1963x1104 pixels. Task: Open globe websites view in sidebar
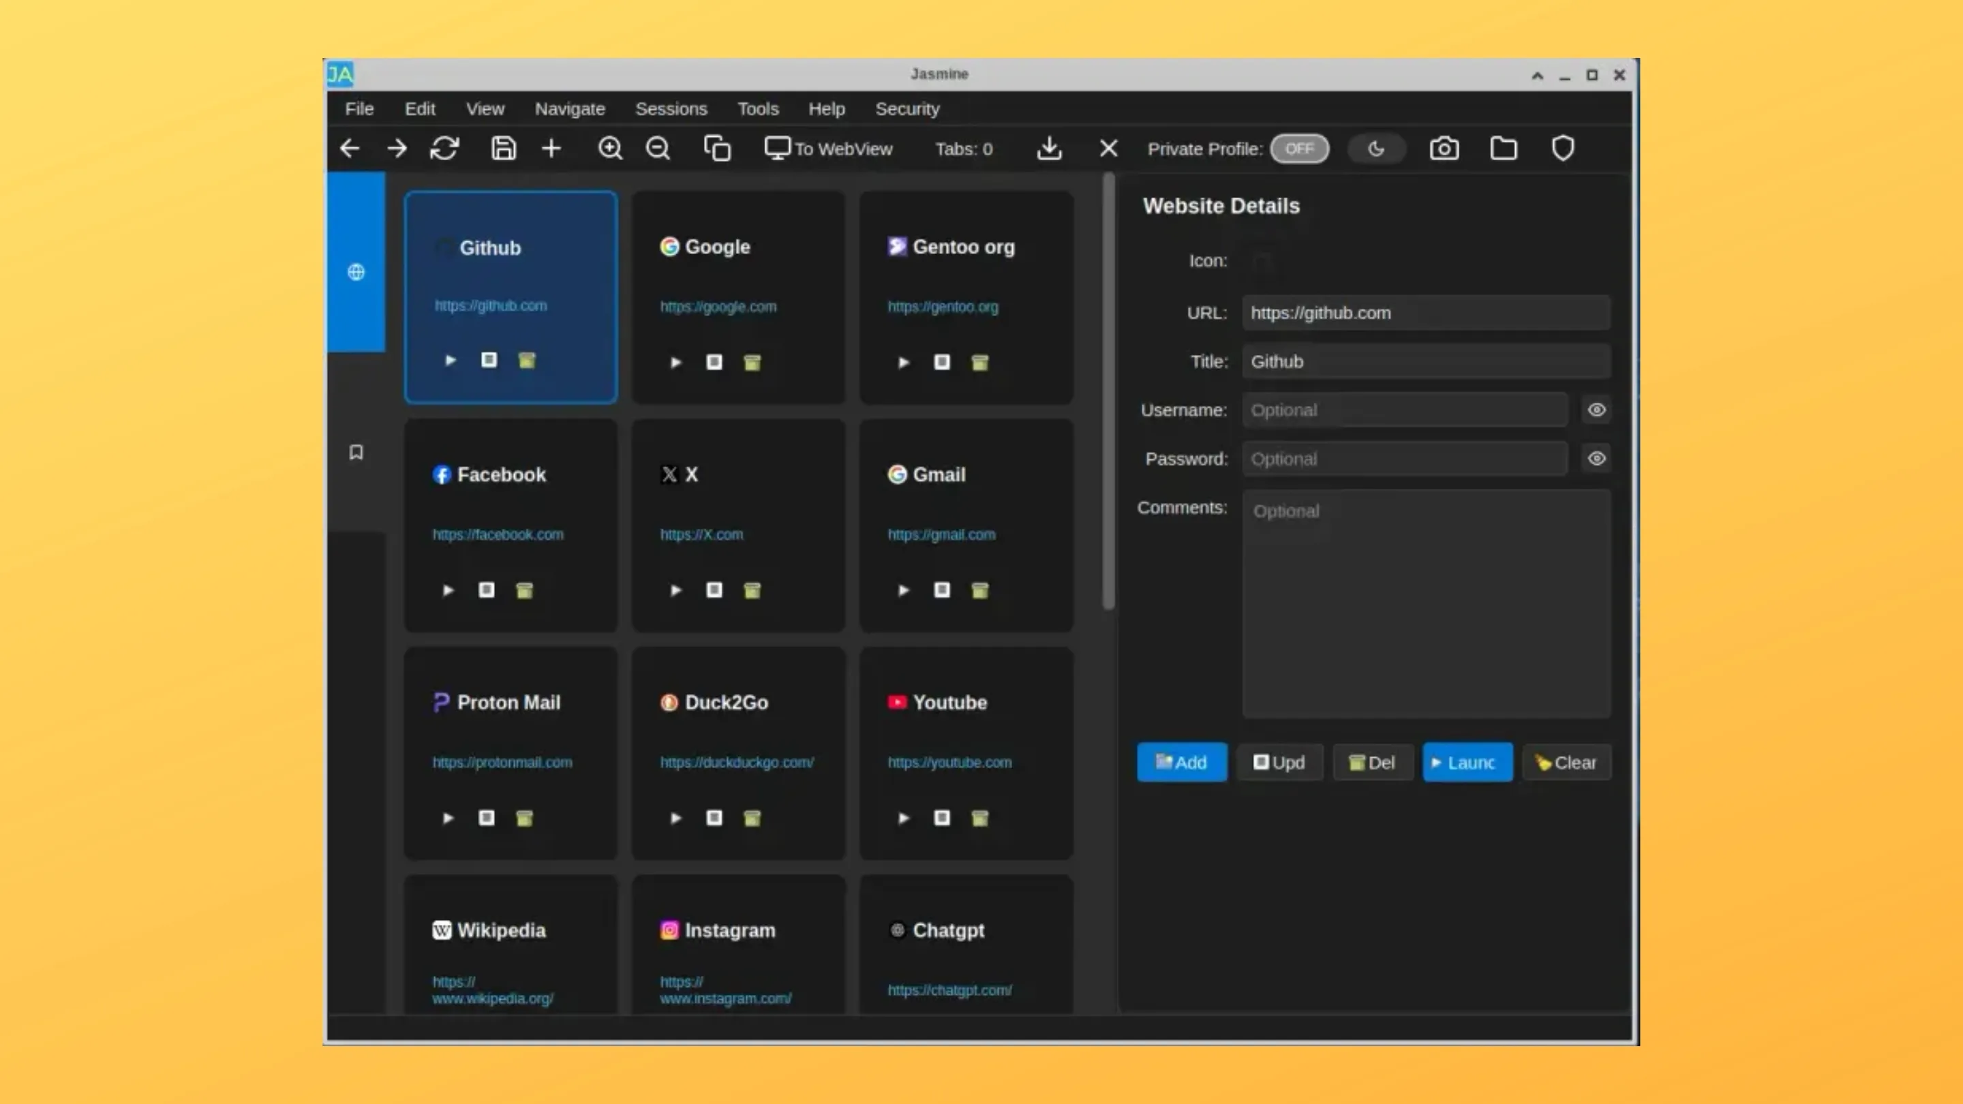tap(356, 272)
